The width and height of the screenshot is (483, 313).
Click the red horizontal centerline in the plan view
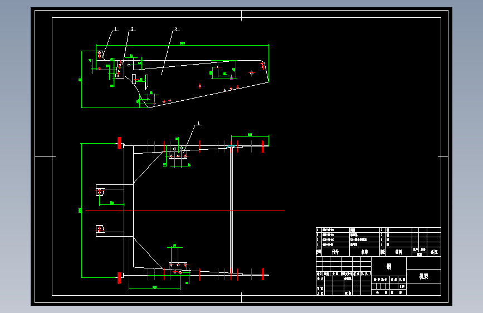[x=185, y=210]
